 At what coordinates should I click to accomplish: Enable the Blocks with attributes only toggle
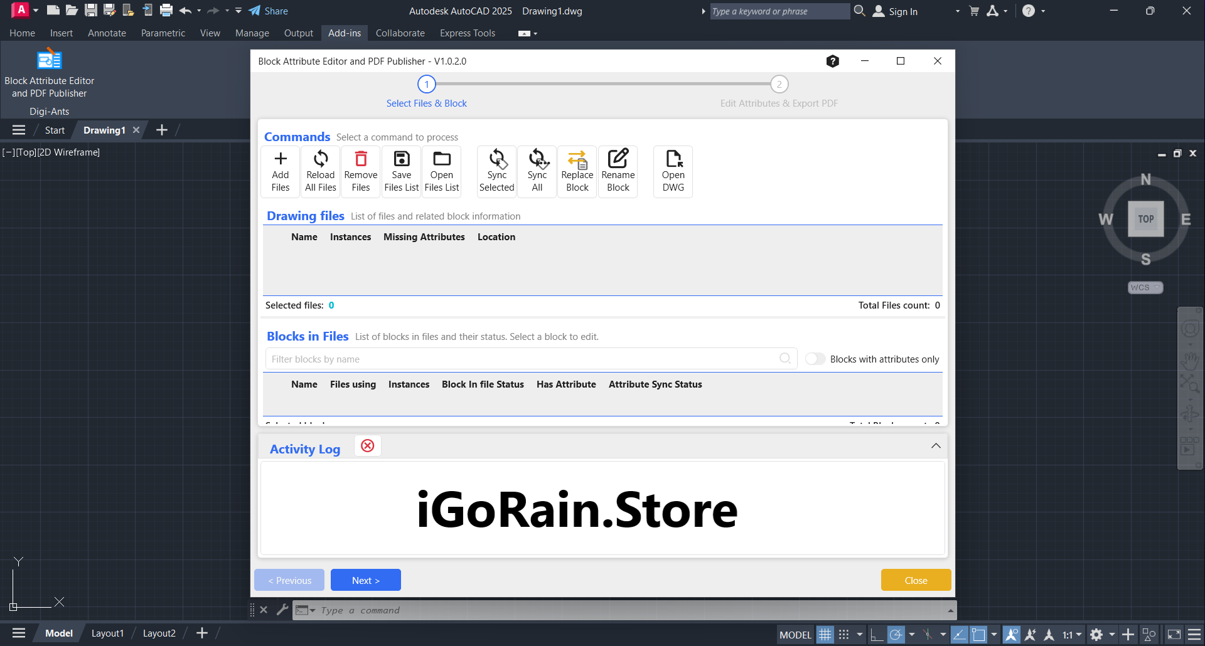pos(815,358)
